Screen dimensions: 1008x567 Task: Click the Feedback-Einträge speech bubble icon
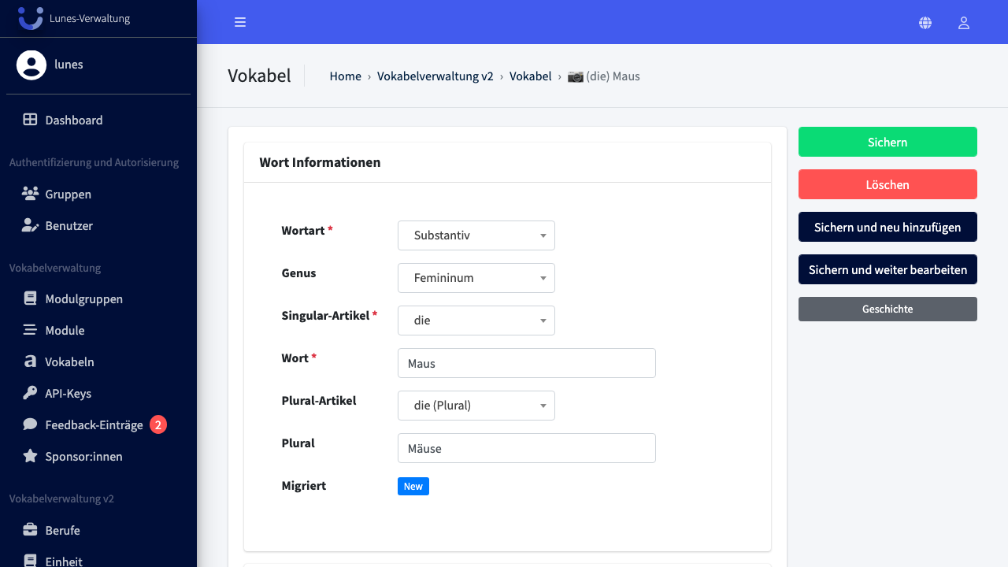coord(30,424)
